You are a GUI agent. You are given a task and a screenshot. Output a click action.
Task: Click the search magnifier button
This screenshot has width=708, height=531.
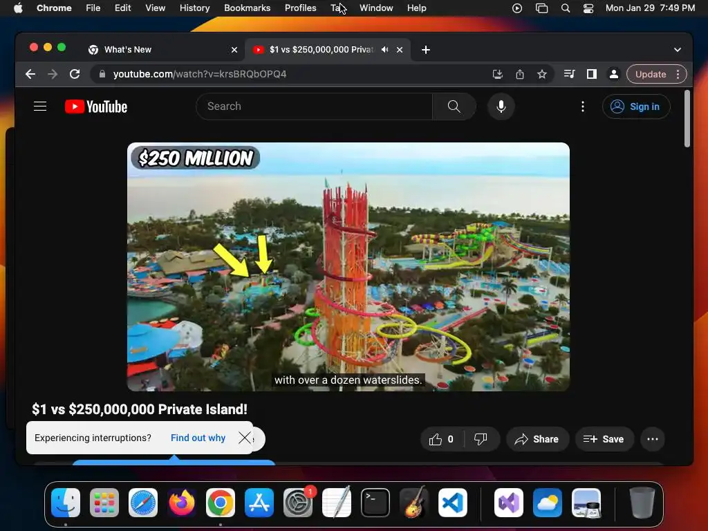click(454, 106)
